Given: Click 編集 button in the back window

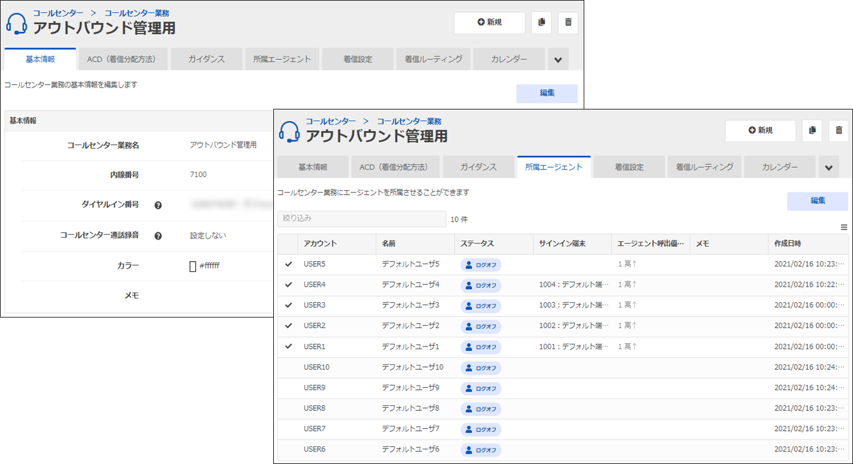Looking at the screenshot, I should tap(547, 93).
